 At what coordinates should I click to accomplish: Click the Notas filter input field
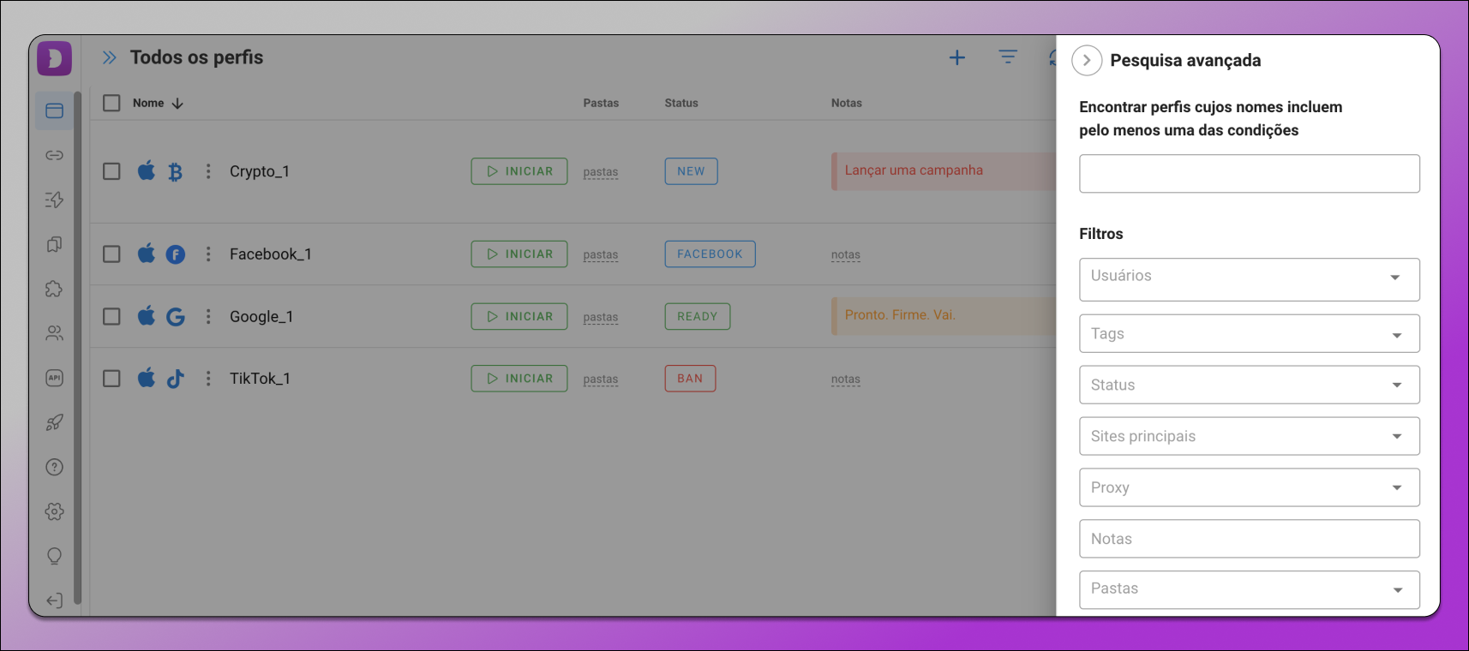tap(1250, 540)
